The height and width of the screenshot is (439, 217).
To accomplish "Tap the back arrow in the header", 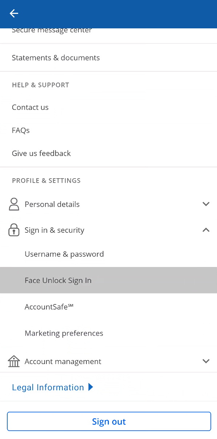I will (x=14, y=13).
